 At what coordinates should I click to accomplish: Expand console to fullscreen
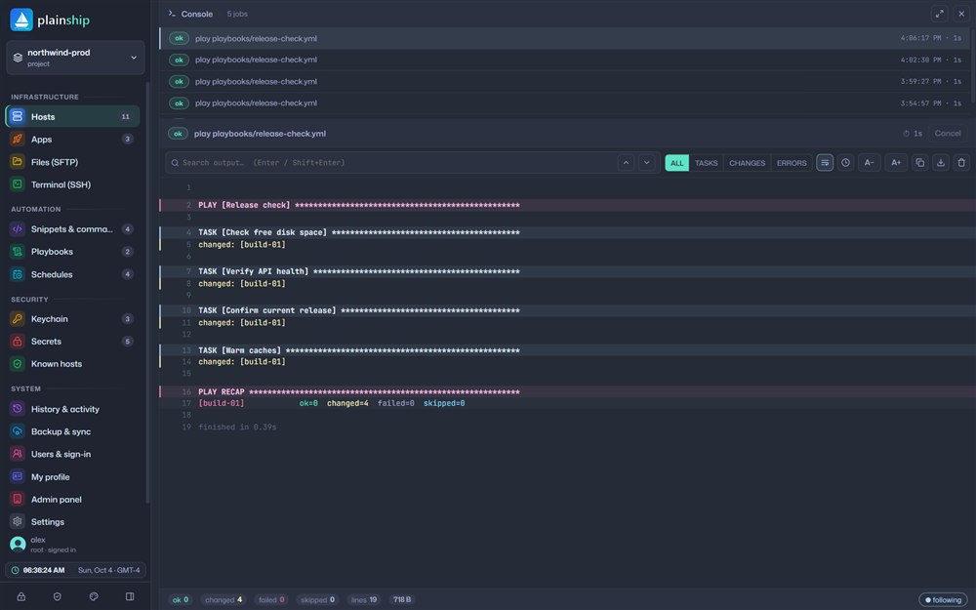pyautogui.click(x=939, y=14)
